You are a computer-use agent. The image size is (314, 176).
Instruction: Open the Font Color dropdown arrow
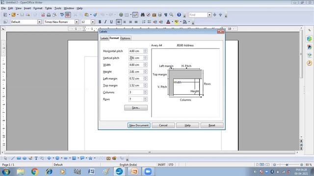coord(172,22)
